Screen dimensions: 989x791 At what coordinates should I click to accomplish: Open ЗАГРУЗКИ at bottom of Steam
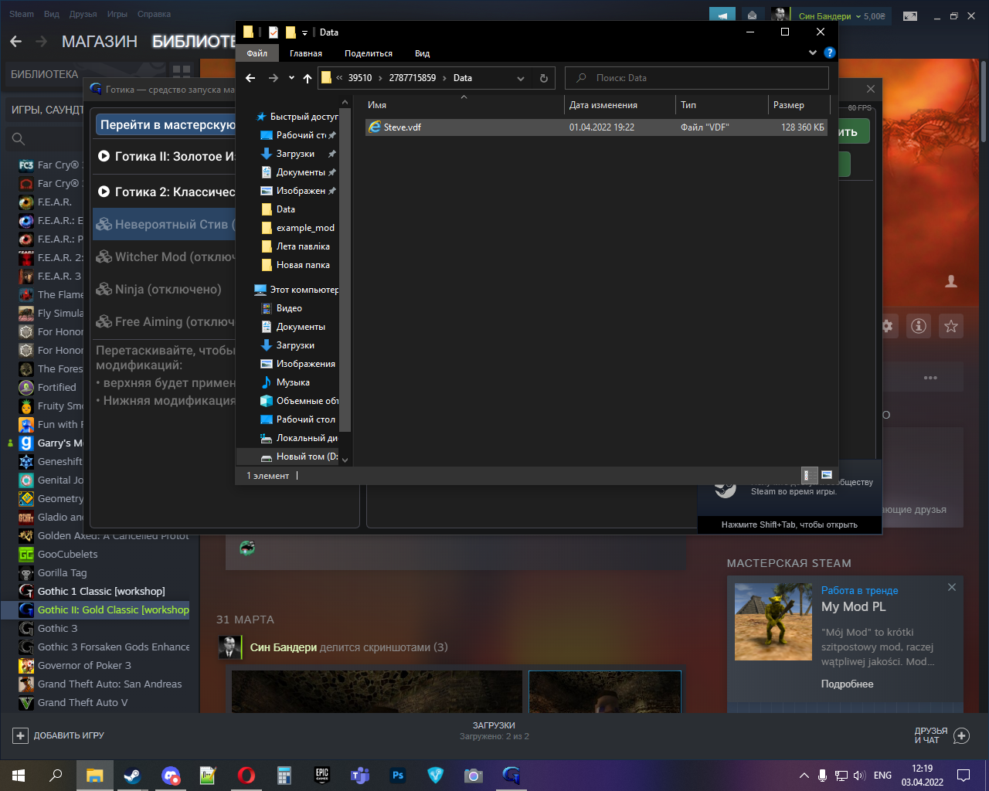point(494,725)
